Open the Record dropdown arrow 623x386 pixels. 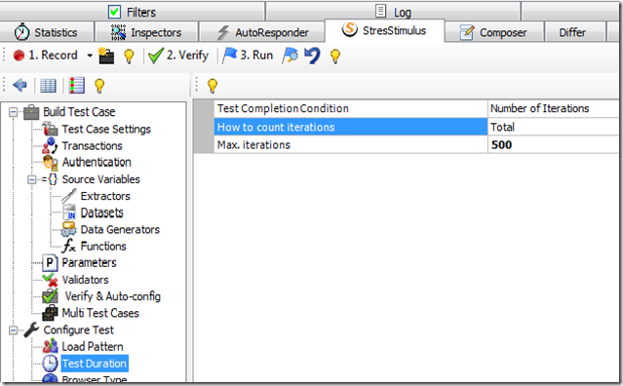[x=90, y=56]
